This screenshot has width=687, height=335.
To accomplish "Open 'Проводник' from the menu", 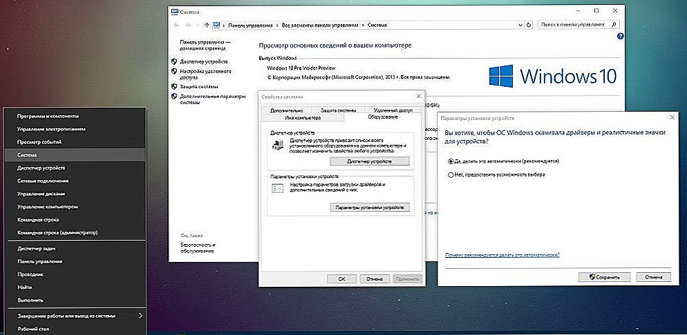I will pyautogui.click(x=74, y=274).
